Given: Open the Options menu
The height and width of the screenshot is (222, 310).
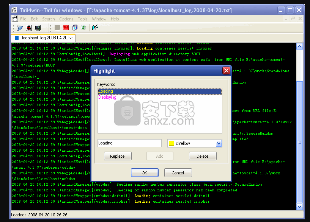Looking at the screenshot, I should coord(66,19).
